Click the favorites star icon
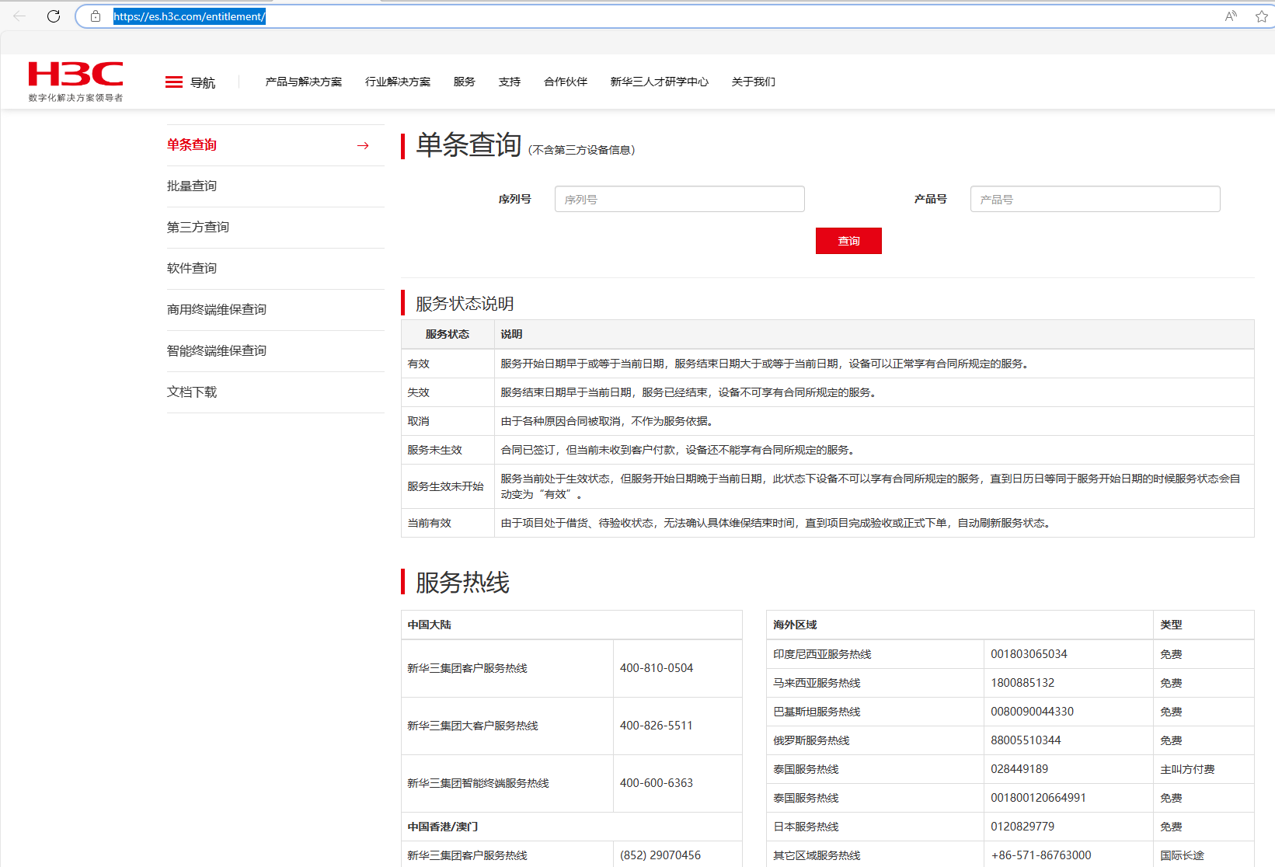Screen dimensions: 1275x867 coord(1261,16)
